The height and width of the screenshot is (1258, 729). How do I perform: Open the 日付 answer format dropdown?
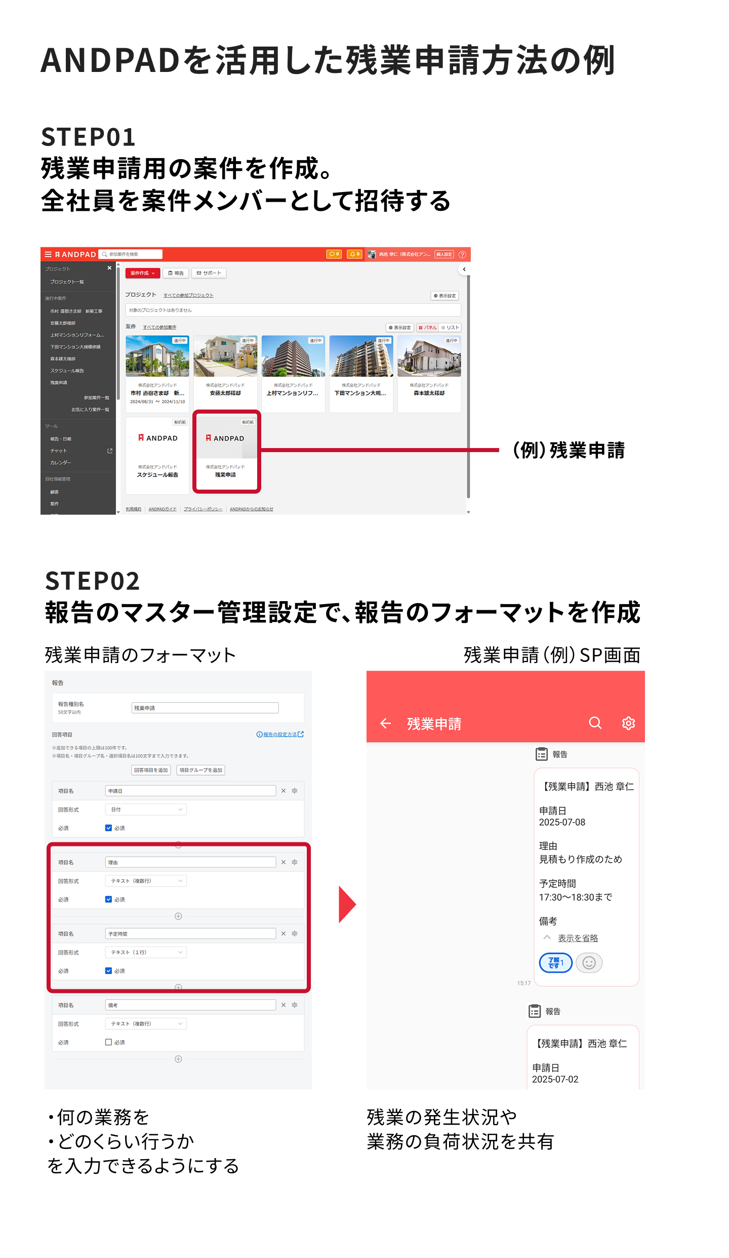[146, 809]
